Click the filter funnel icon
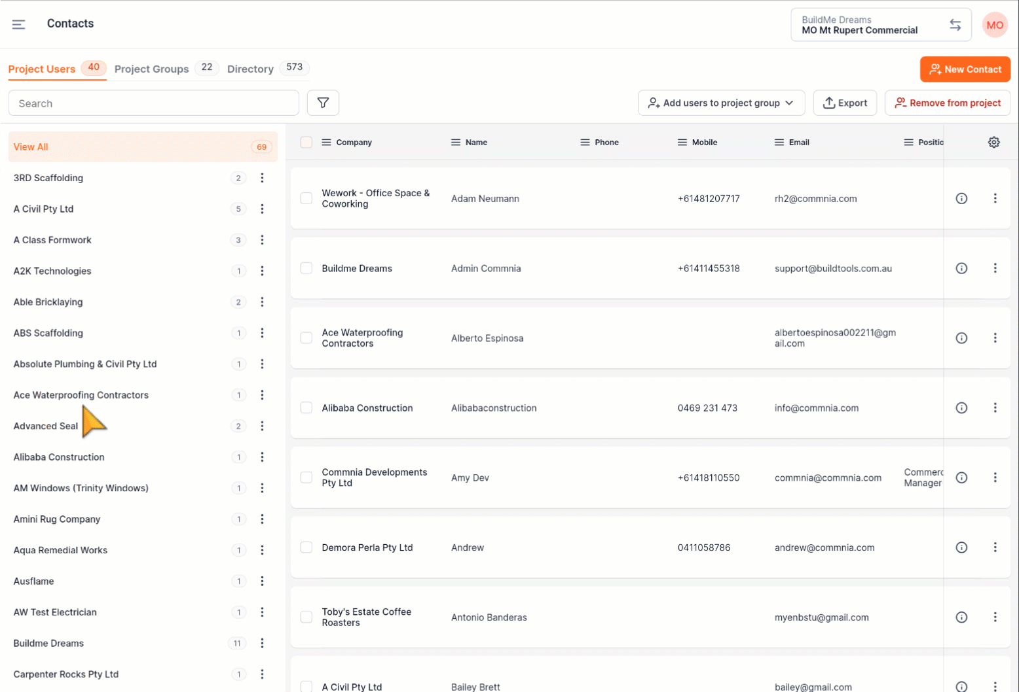The height and width of the screenshot is (692, 1019). pyautogui.click(x=323, y=103)
